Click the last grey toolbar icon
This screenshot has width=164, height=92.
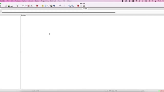[84, 6]
